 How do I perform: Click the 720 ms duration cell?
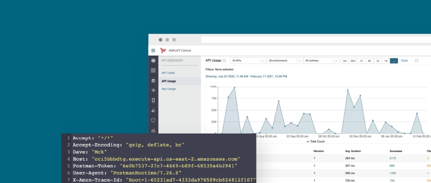point(350,181)
